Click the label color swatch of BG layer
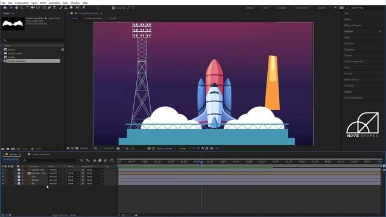386x217 pixels. coord(19,183)
